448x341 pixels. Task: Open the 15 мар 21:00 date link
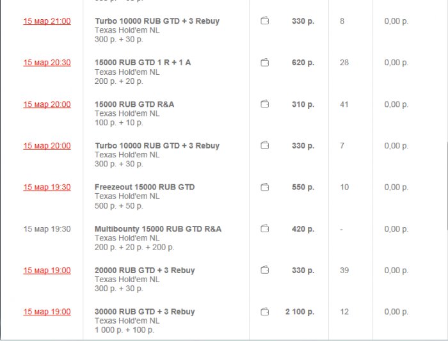[47, 21]
